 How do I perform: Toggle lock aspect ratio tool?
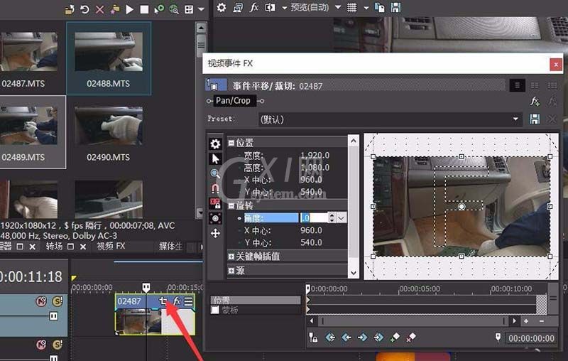(x=215, y=203)
